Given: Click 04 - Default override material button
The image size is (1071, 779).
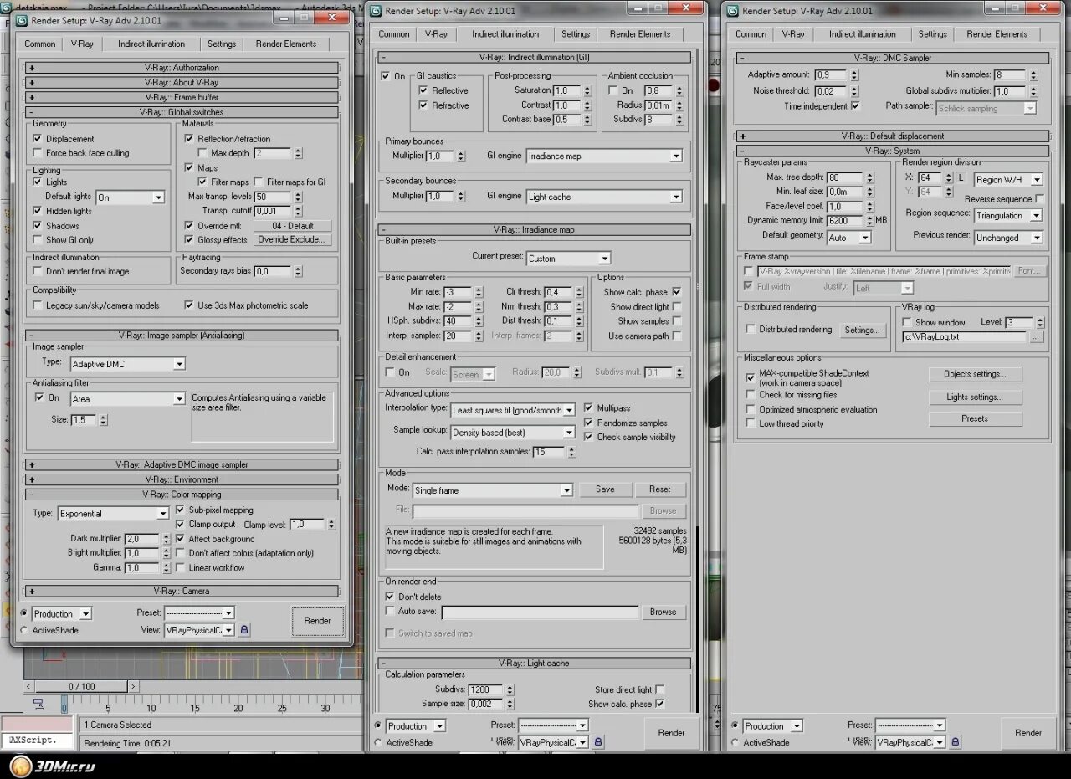Looking at the screenshot, I should click(x=290, y=226).
